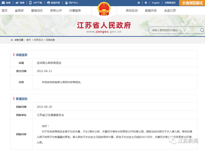This screenshot has height=150, width=205.
Task: Click the 当前位置 breadcrumb label
Action: [x=19, y=40]
